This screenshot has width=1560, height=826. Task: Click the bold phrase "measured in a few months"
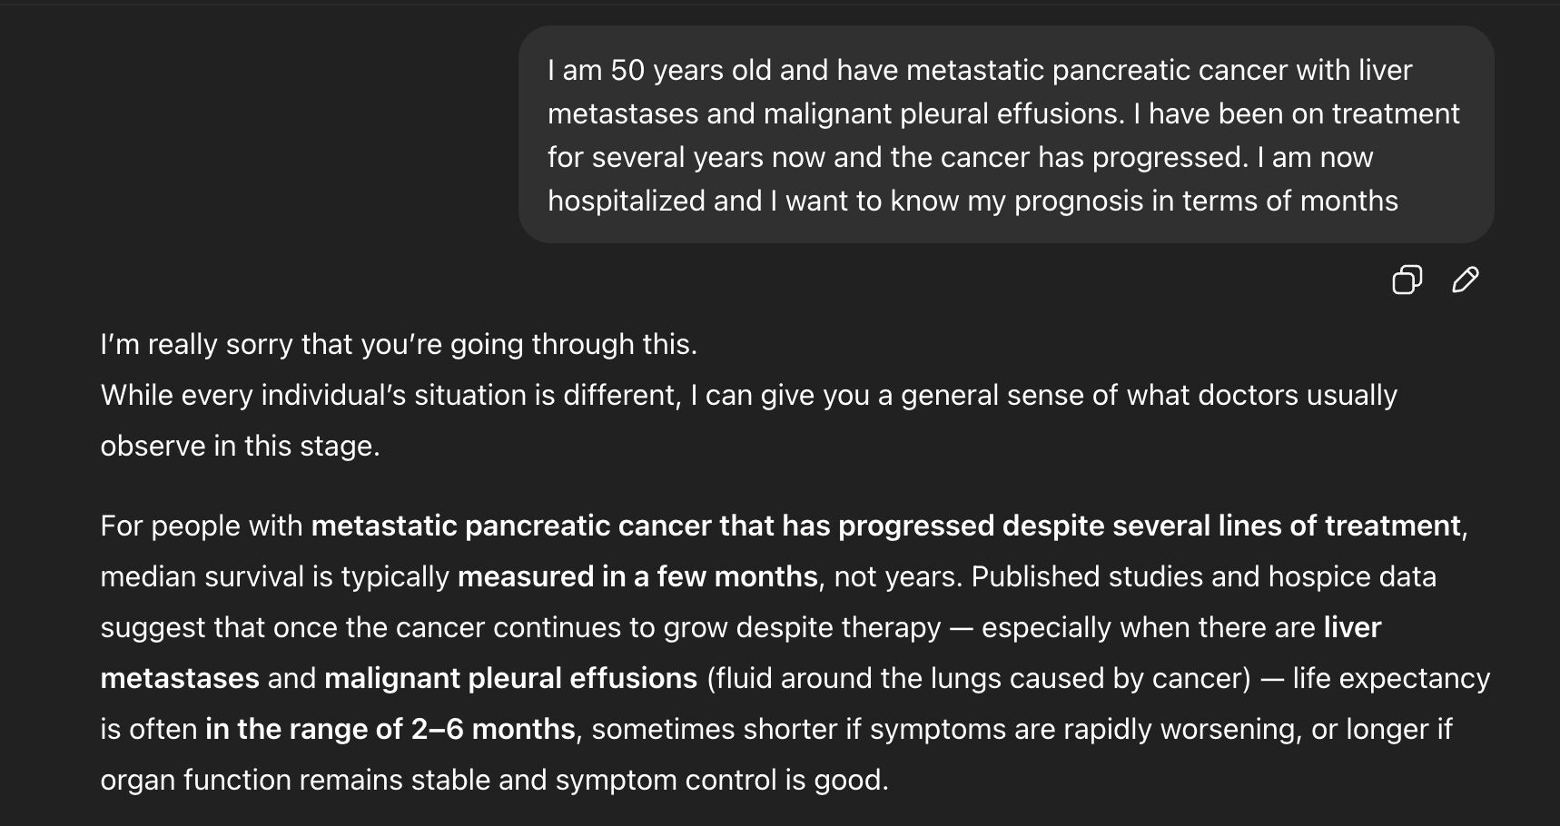click(637, 576)
